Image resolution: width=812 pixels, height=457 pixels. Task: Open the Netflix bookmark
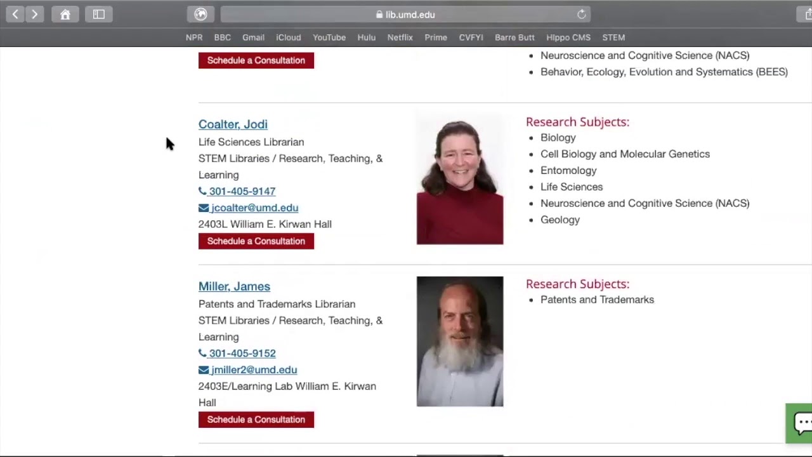(400, 37)
